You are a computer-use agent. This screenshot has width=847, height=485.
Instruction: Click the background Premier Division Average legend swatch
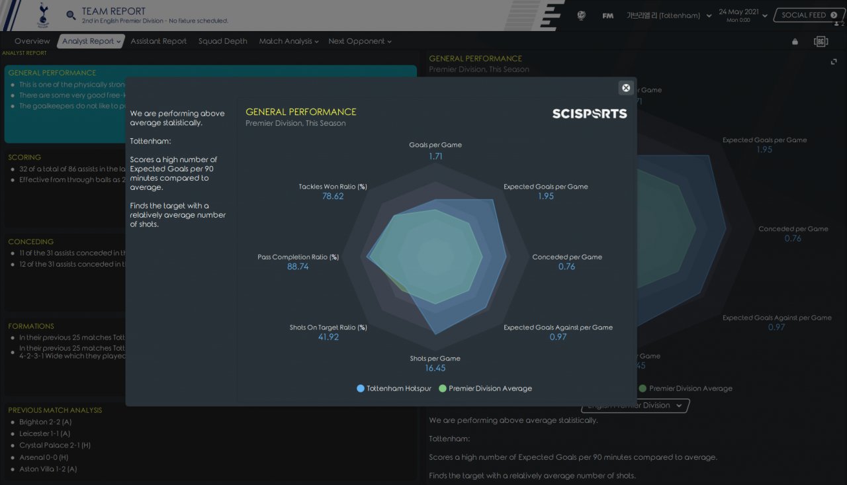point(643,388)
